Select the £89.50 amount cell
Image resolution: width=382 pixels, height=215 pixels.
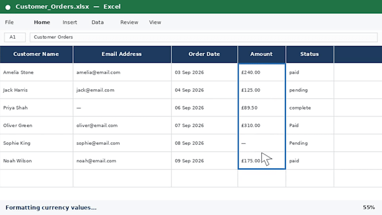[x=262, y=108]
